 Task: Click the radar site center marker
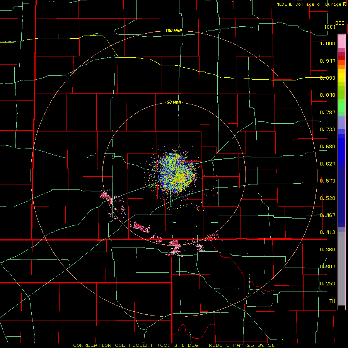(x=174, y=174)
